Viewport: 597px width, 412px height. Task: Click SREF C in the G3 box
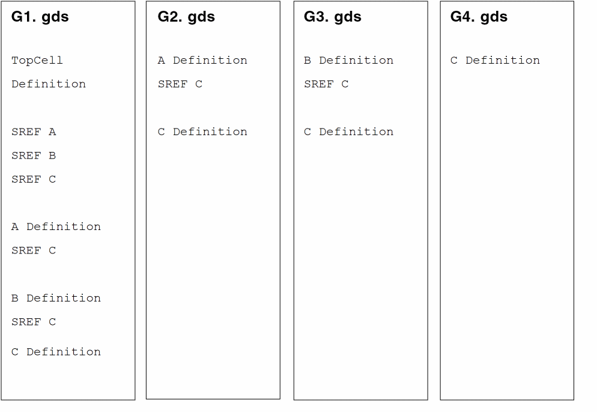326,84
